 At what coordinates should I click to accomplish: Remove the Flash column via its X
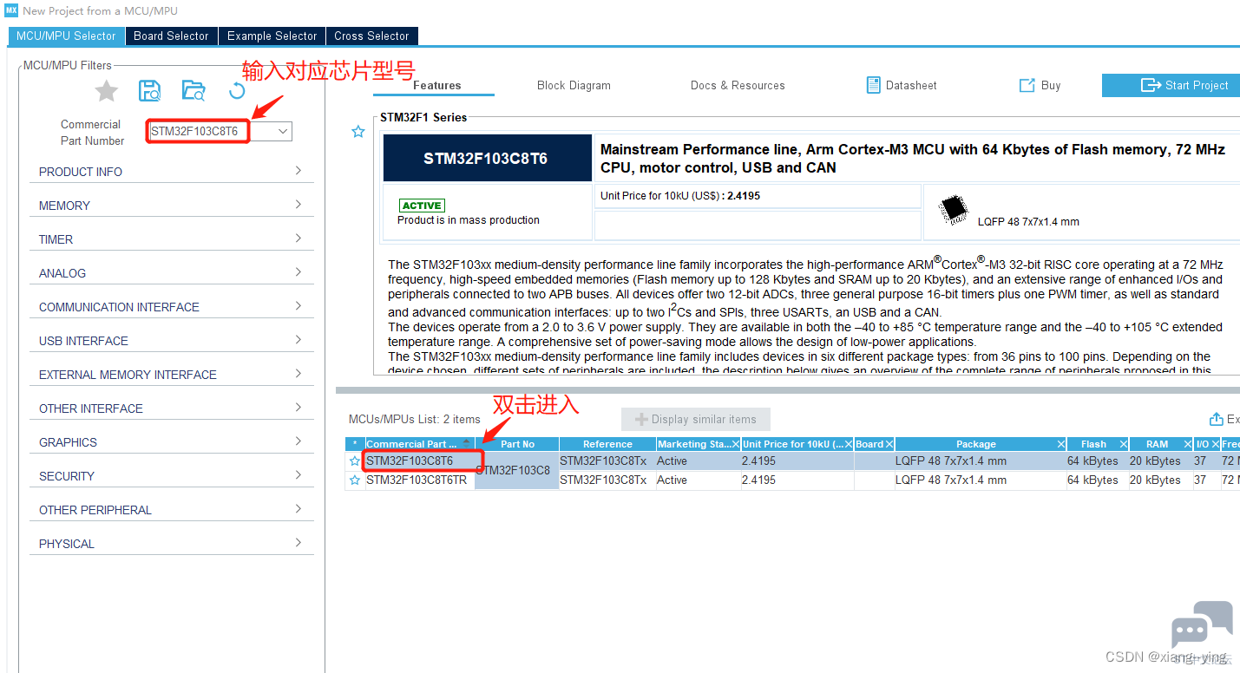(1123, 444)
